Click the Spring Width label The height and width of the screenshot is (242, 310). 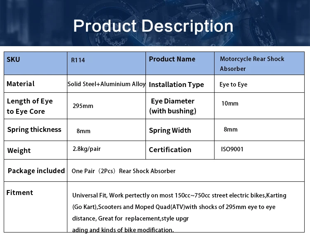pyautogui.click(x=170, y=131)
